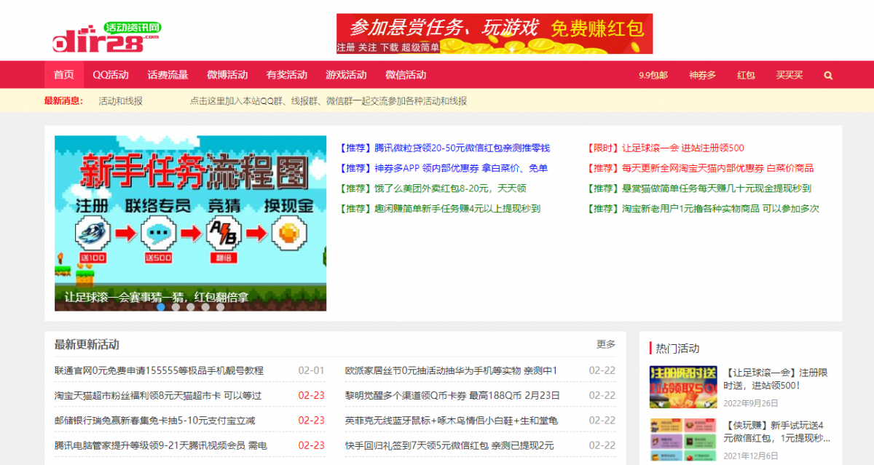The image size is (874, 465).
Task: Click 更多 beside 最新更新活动
Action: point(606,344)
